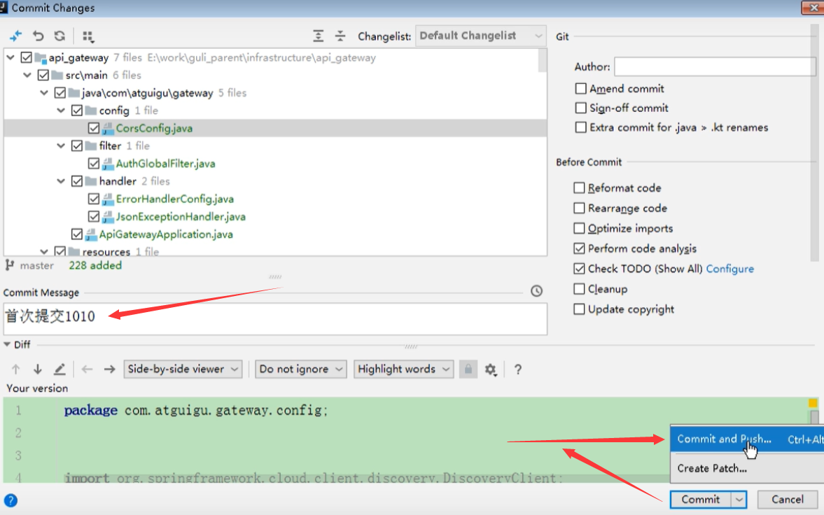Viewport: 824px width, 515px height.
Task: Click the lock icon in Diff toolbar
Action: (x=468, y=369)
